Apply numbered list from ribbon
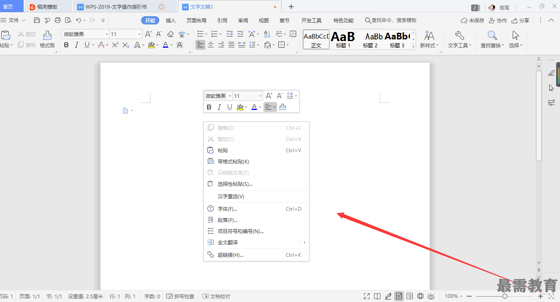This screenshot has height=302, width=560. [x=214, y=34]
